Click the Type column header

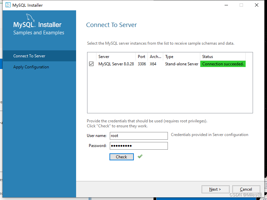coord(182,57)
